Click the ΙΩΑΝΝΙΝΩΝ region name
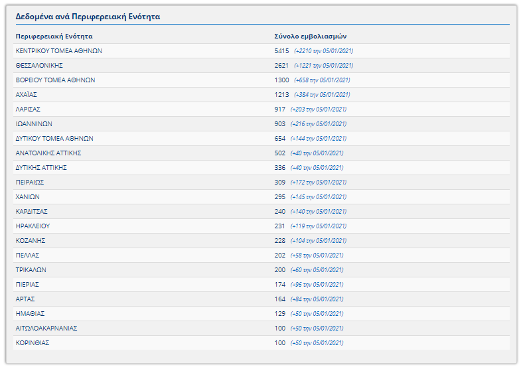523x369 pixels. click(34, 123)
